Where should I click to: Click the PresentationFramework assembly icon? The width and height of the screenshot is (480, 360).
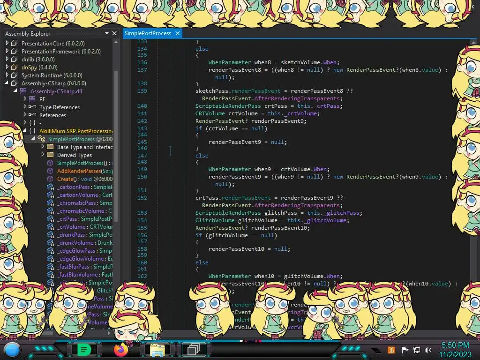15,51
